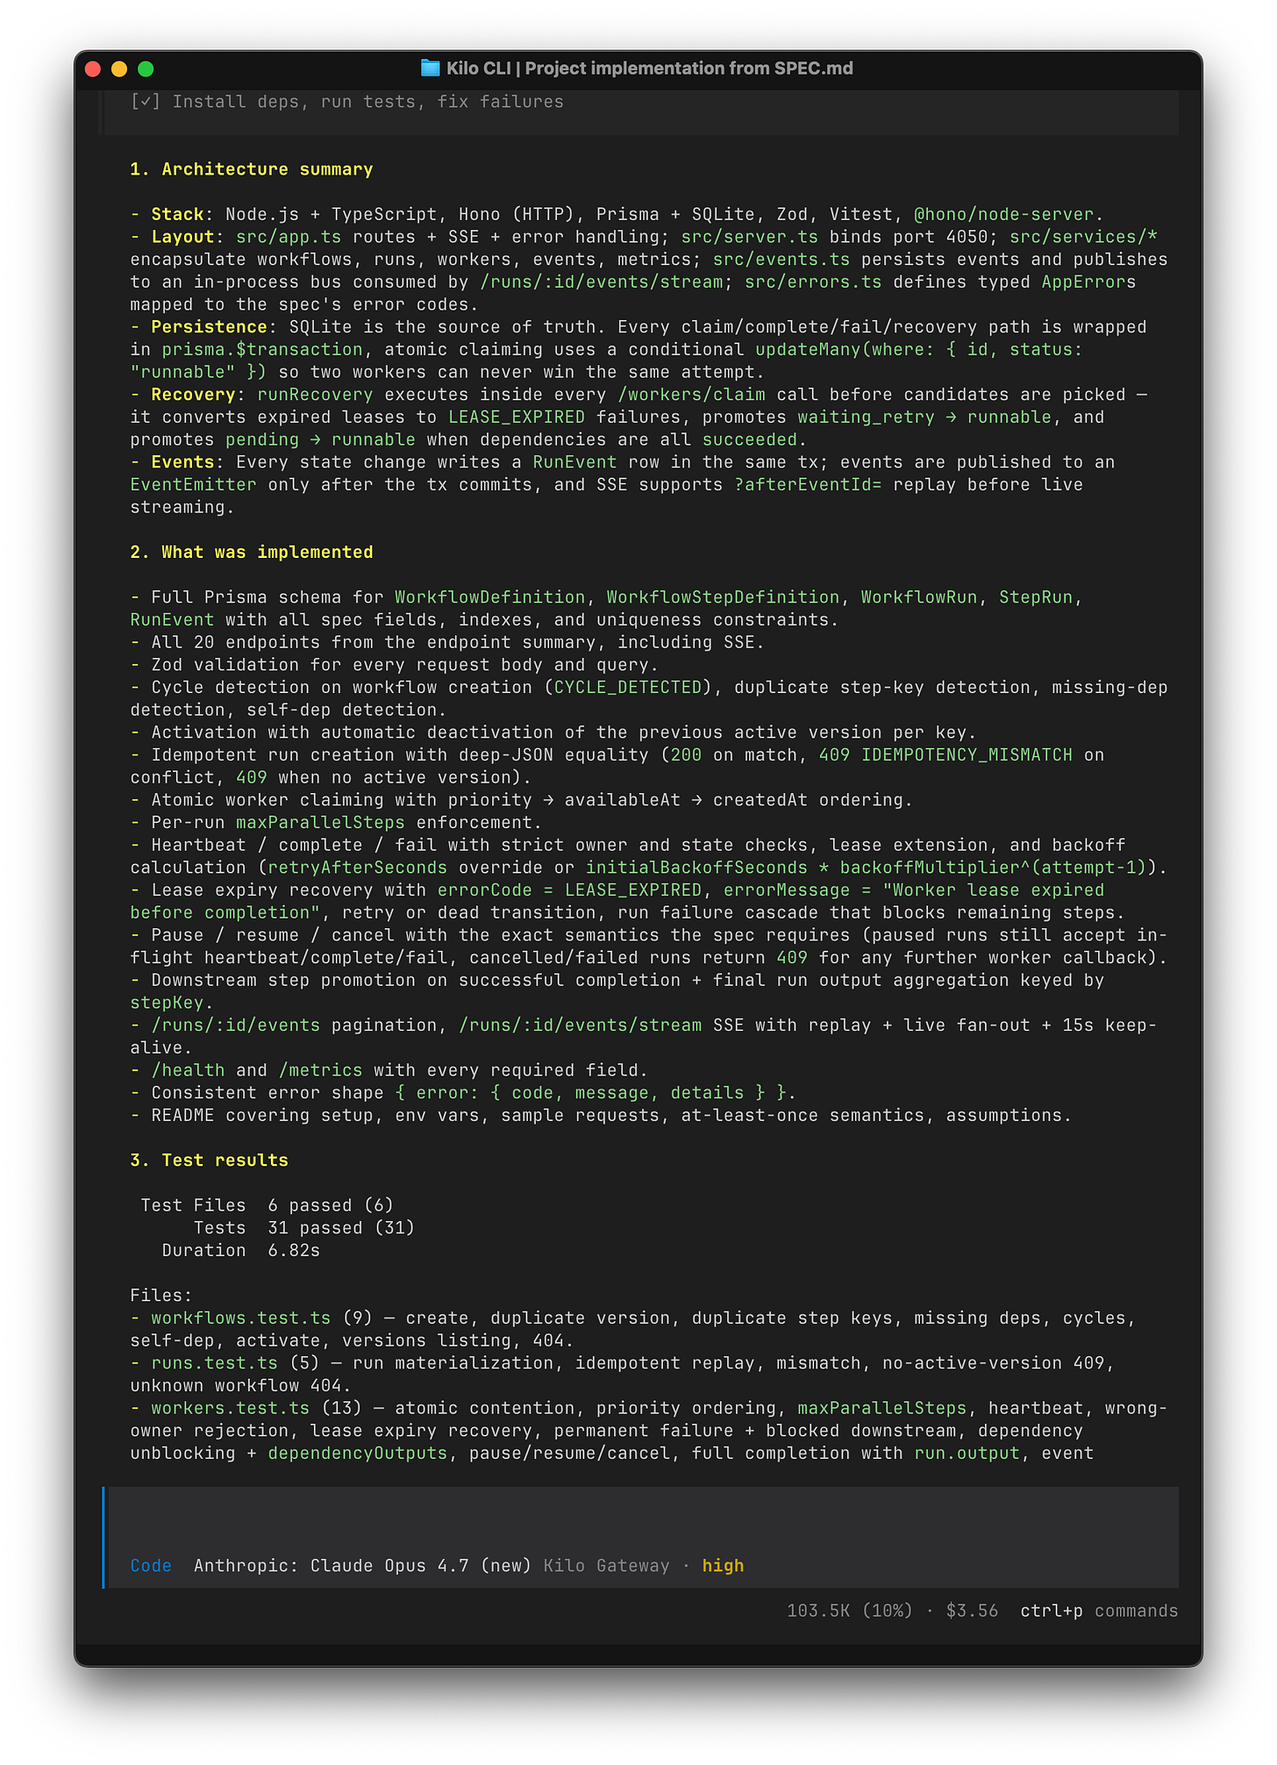This screenshot has width=1277, height=1765.
Task: Click the 'stepKey' text
Action: [167, 1003]
